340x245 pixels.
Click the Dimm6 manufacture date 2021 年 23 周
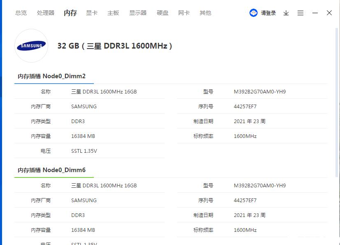[249, 215]
